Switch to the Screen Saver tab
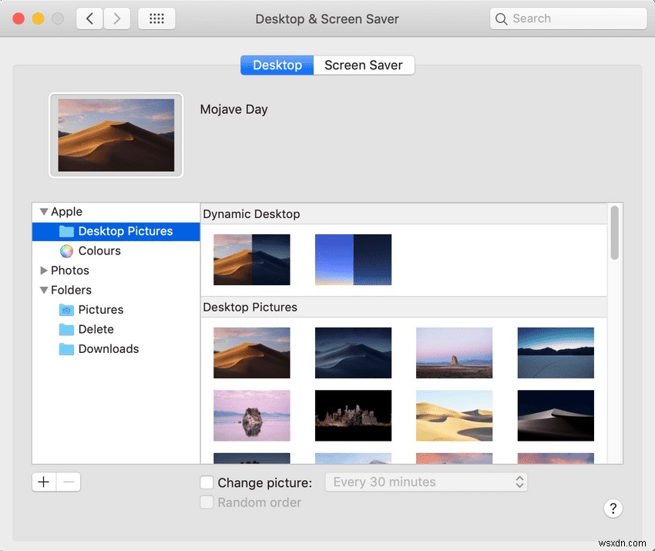The image size is (655, 551). pyautogui.click(x=364, y=65)
